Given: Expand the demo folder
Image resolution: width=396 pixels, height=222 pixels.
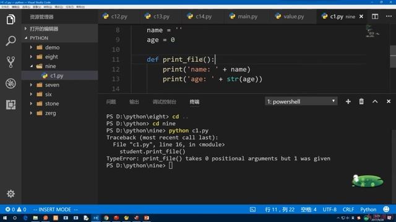Looking at the screenshot, I should click(x=60, y=47).
